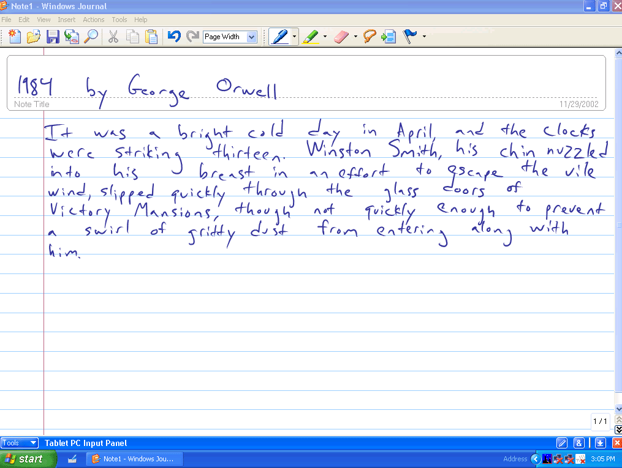The image size is (622, 468).
Task: Switch to writing pad mode in Input Panel
Action: 562,442
